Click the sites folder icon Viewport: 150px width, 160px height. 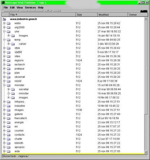9,56
